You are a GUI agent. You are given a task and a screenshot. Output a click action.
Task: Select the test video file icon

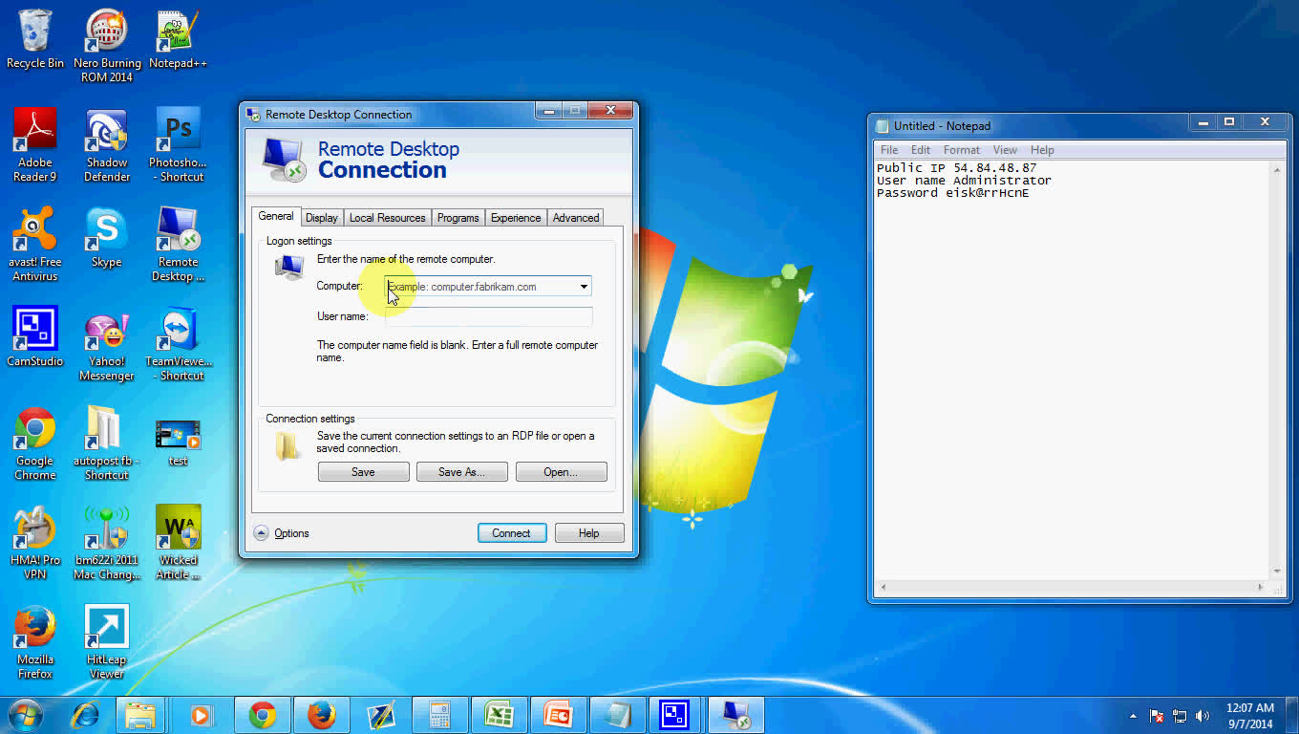(x=179, y=442)
